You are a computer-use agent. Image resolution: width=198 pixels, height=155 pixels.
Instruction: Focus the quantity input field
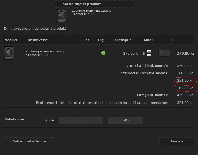coord(164,53)
